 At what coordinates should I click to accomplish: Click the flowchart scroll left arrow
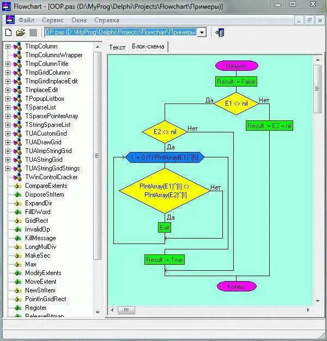112,310
